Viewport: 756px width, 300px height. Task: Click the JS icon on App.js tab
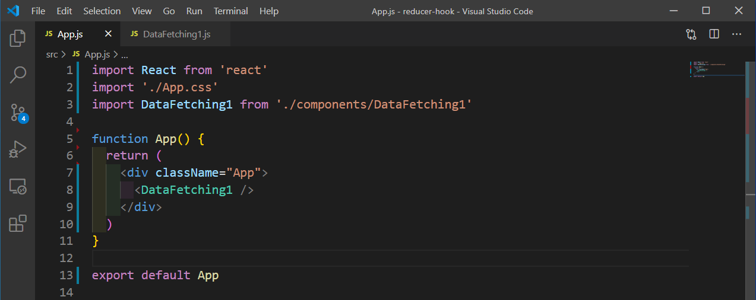click(49, 34)
